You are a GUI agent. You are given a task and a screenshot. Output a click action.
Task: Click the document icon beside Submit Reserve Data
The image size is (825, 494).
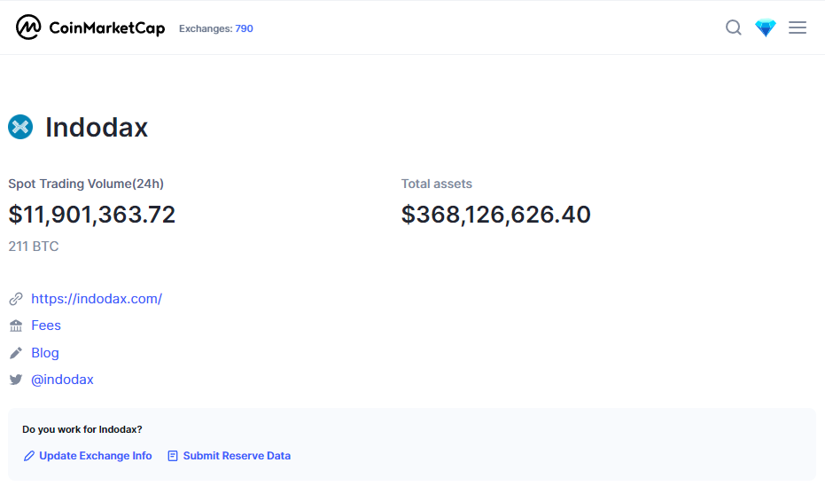click(x=173, y=456)
